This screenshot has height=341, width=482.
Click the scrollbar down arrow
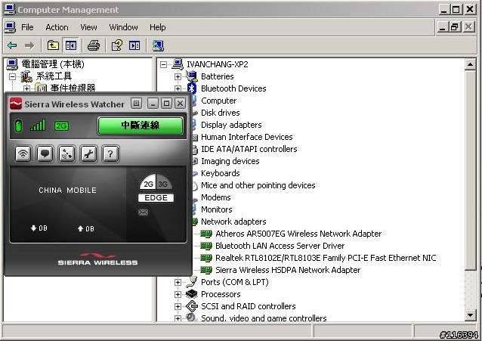click(x=471, y=315)
